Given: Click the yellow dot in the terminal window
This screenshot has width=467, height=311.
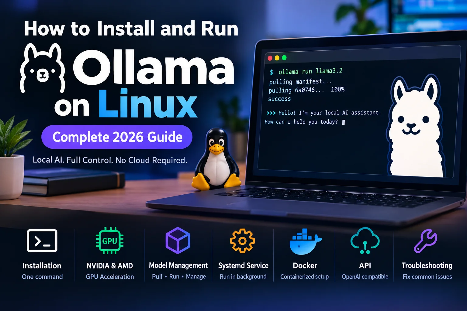Looking at the screenshot, I should pyautogui.click(x=277, y=58).
